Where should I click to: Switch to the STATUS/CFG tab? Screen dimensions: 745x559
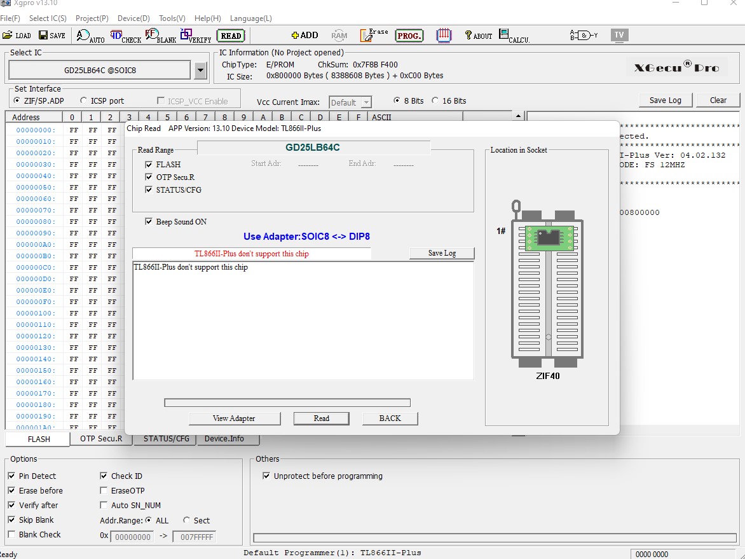click(x=166, y=439)
